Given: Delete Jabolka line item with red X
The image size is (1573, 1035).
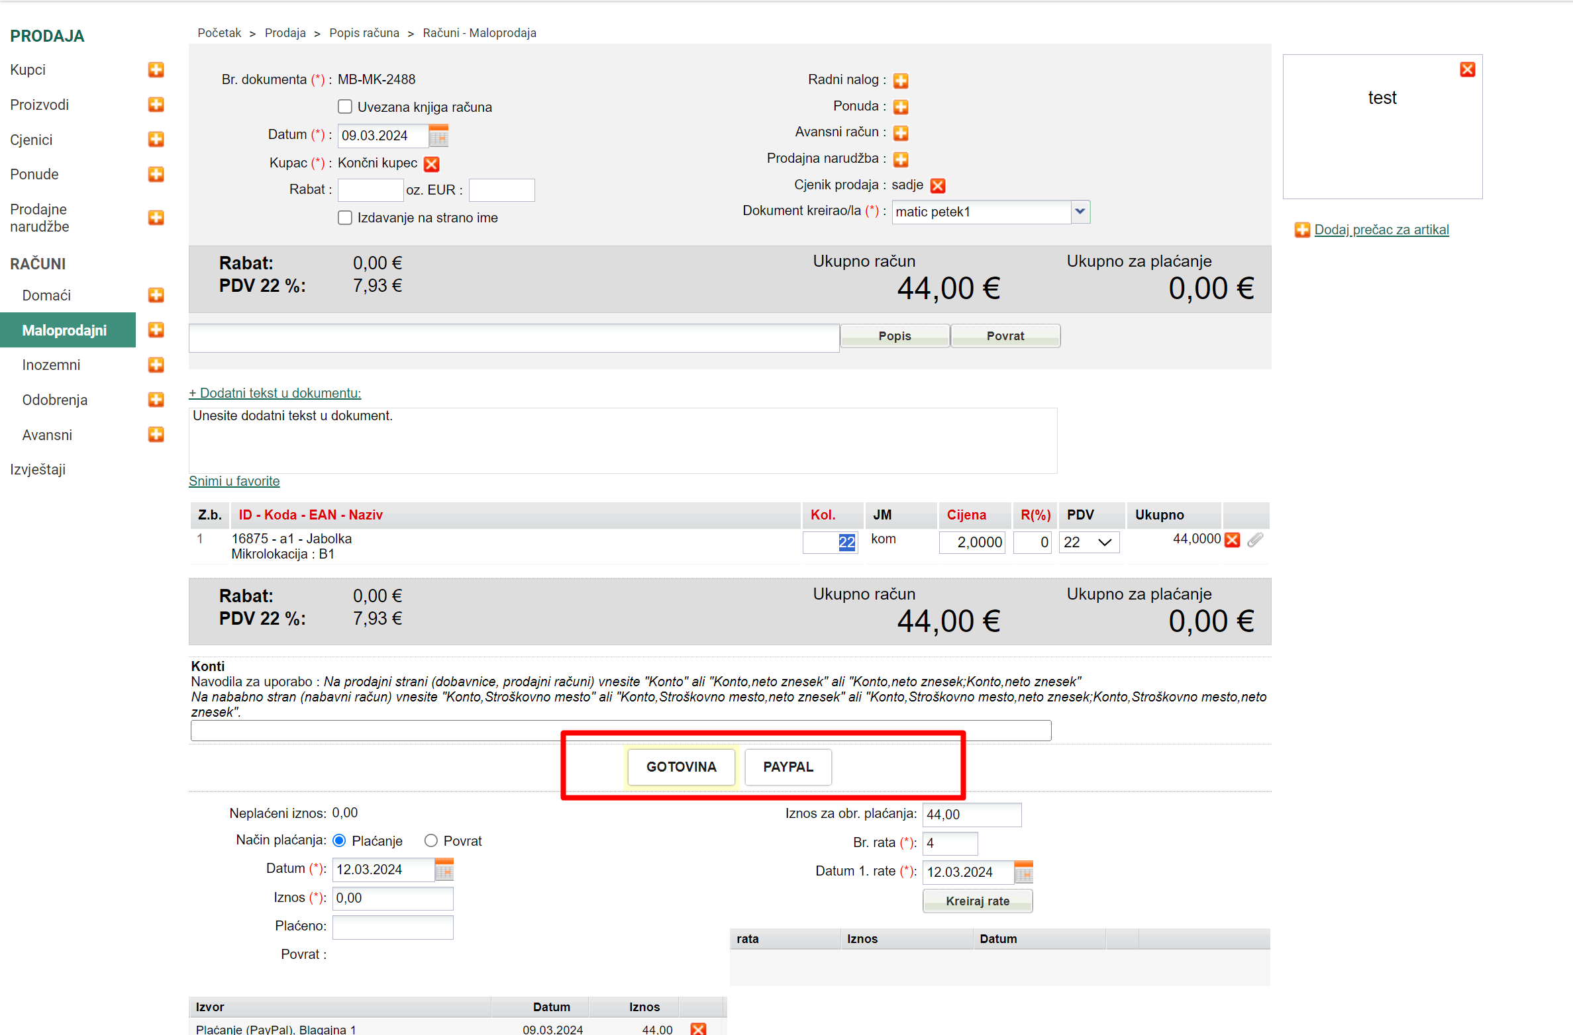Looking at the screenshot, I should coord(1232,540).
